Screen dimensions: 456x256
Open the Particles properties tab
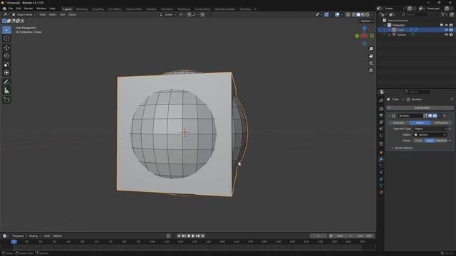(x=381, y=166)
